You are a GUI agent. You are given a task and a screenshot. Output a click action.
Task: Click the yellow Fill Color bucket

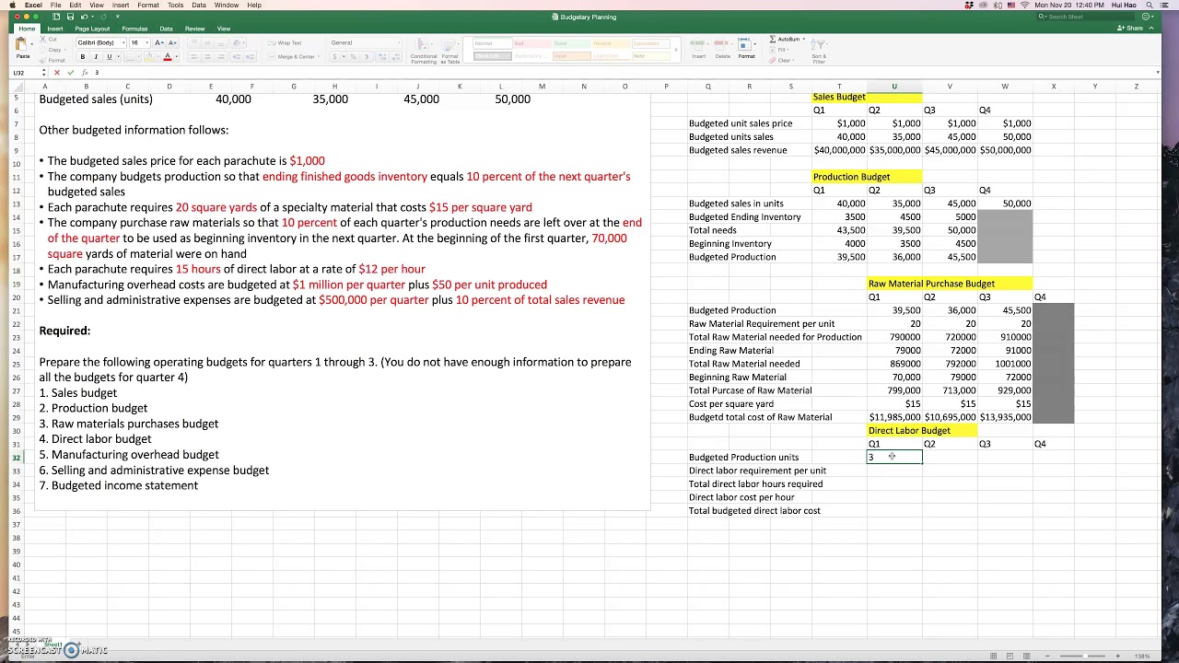[148, 57]
